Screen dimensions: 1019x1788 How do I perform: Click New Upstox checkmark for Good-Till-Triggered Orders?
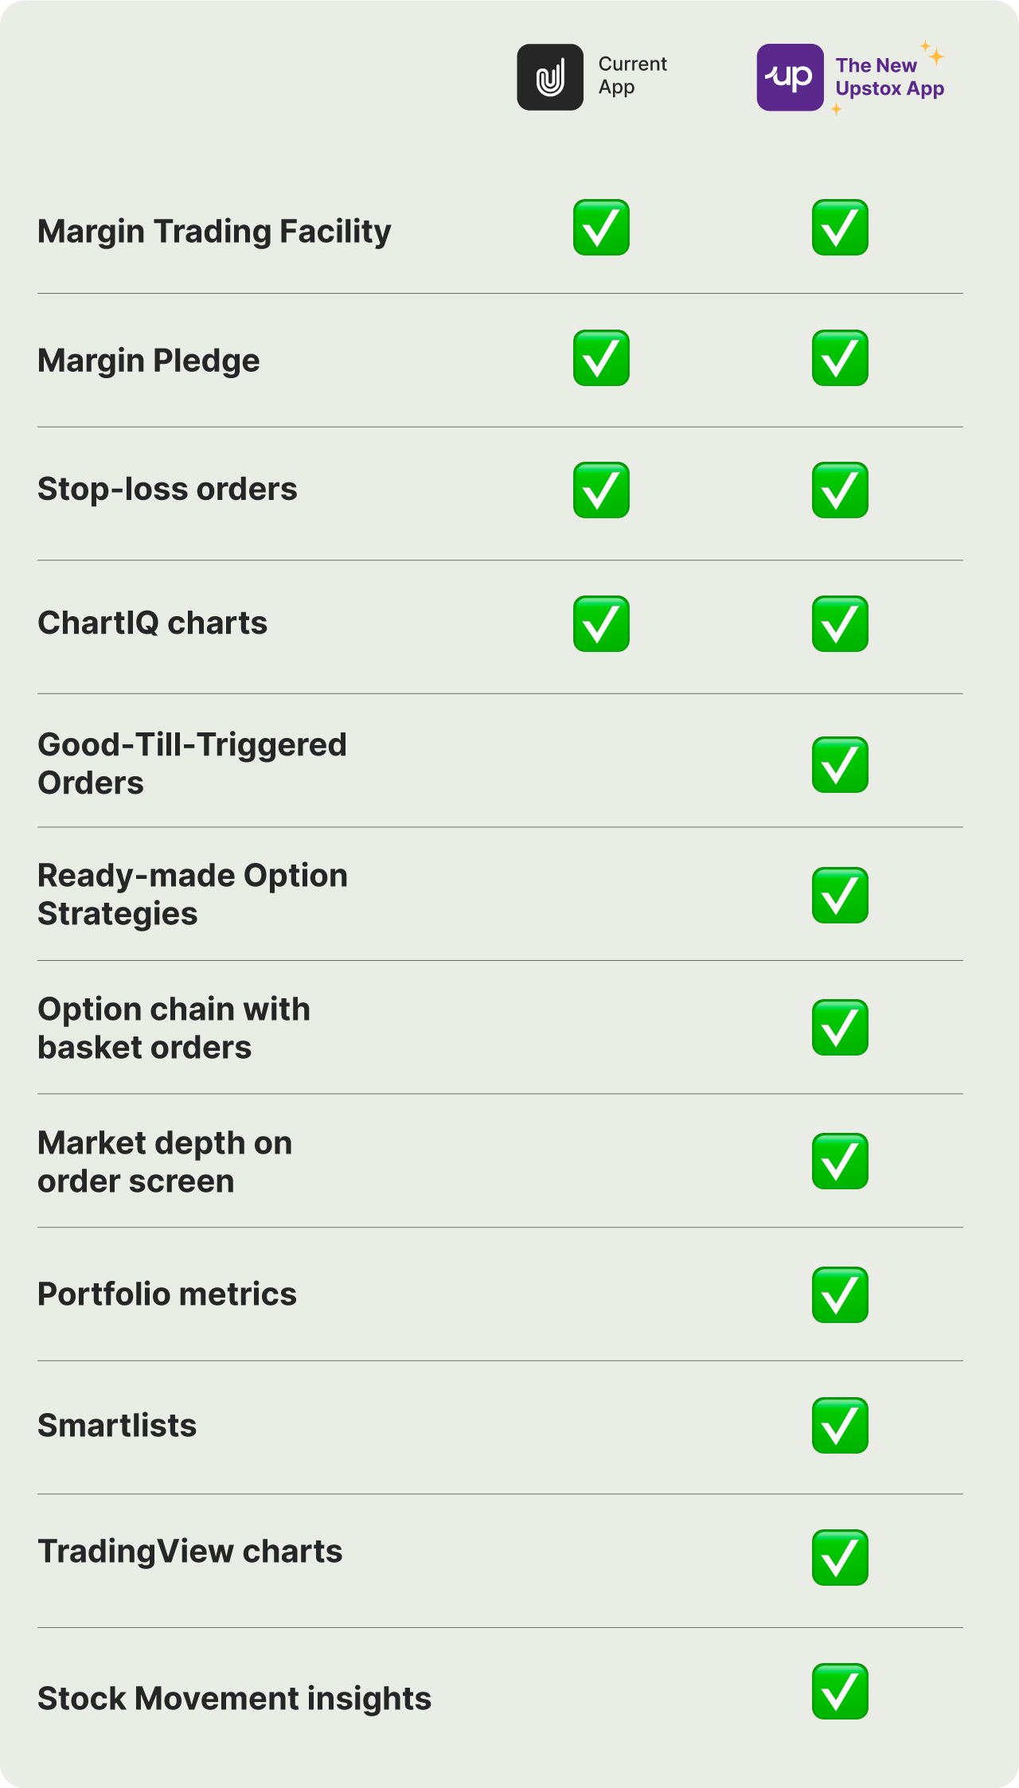click(840, 765)
